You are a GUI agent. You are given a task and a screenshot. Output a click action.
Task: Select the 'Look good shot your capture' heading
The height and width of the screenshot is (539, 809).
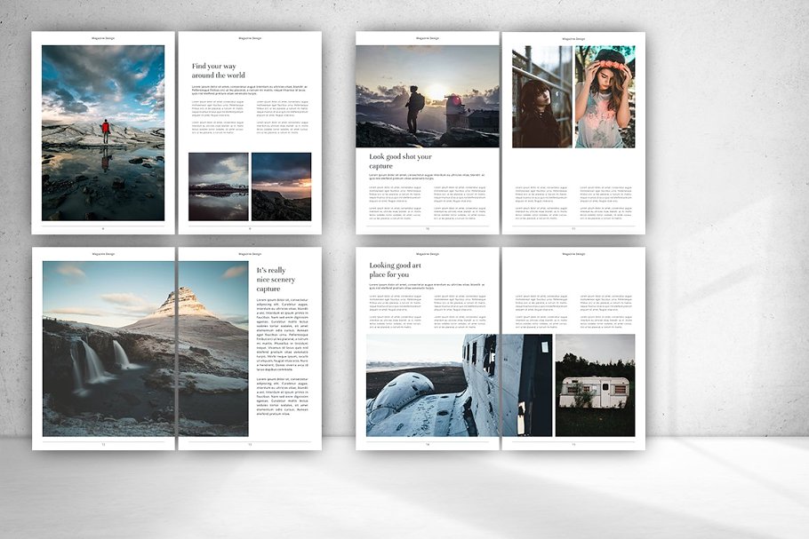click(400, 161)
